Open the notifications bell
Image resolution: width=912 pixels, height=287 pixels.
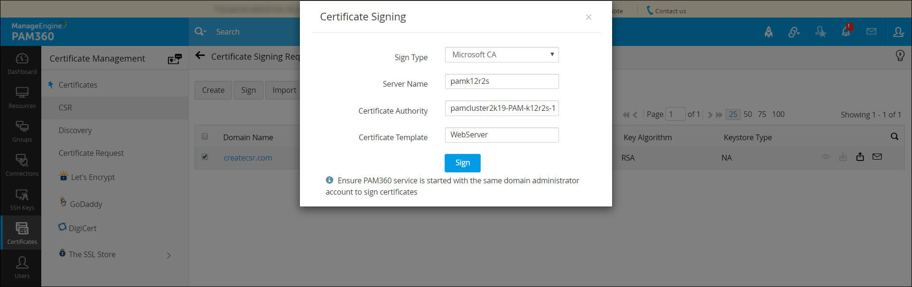846,32
